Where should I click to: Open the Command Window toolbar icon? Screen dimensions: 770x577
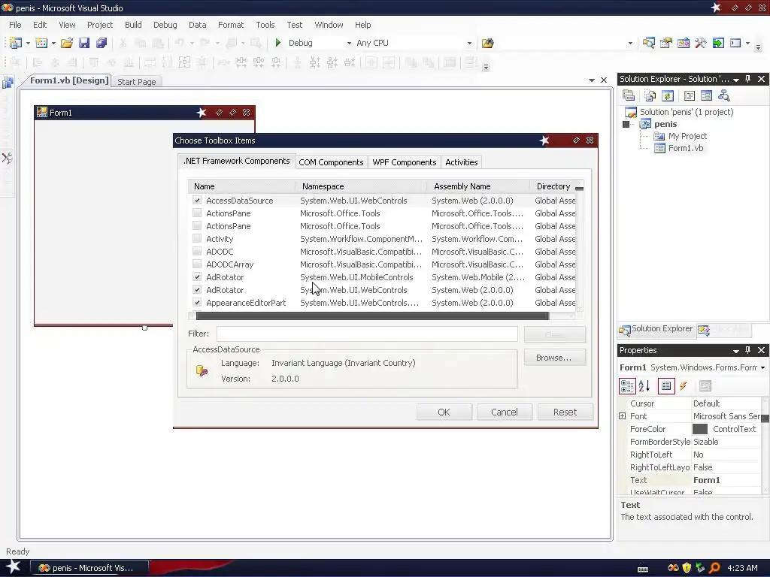[735, 43]
